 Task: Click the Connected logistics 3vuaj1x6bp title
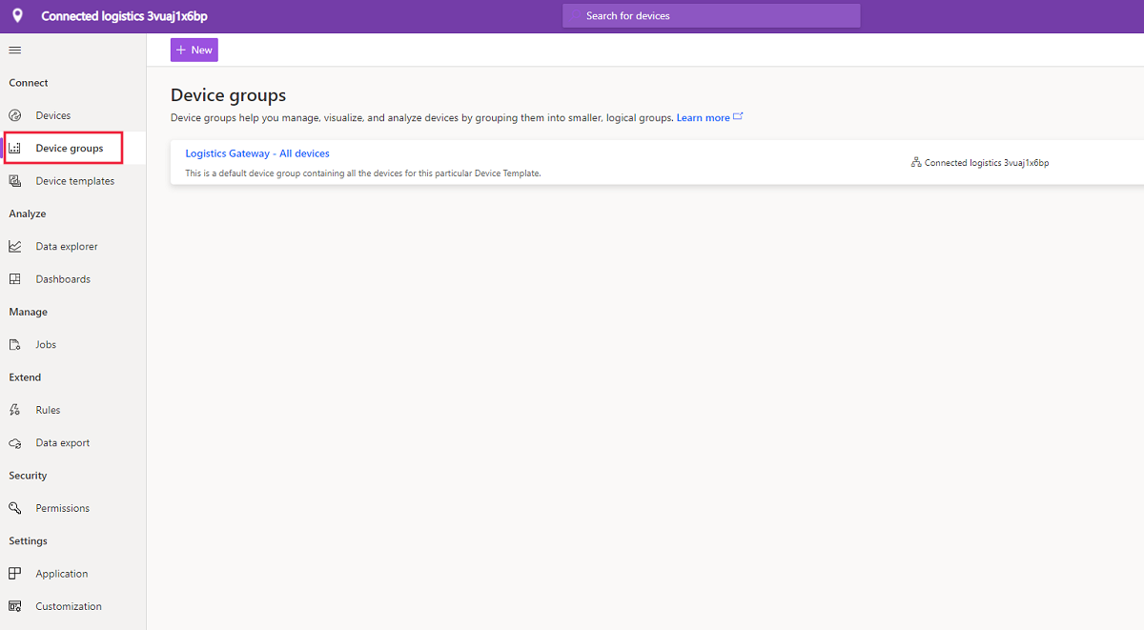123,15
